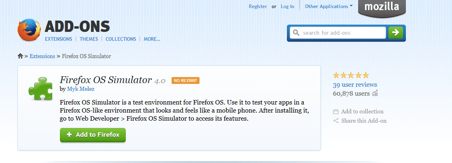Click the Register link
Image resolution: width=452 pixels, height=163 pixels.
point(258,6)
